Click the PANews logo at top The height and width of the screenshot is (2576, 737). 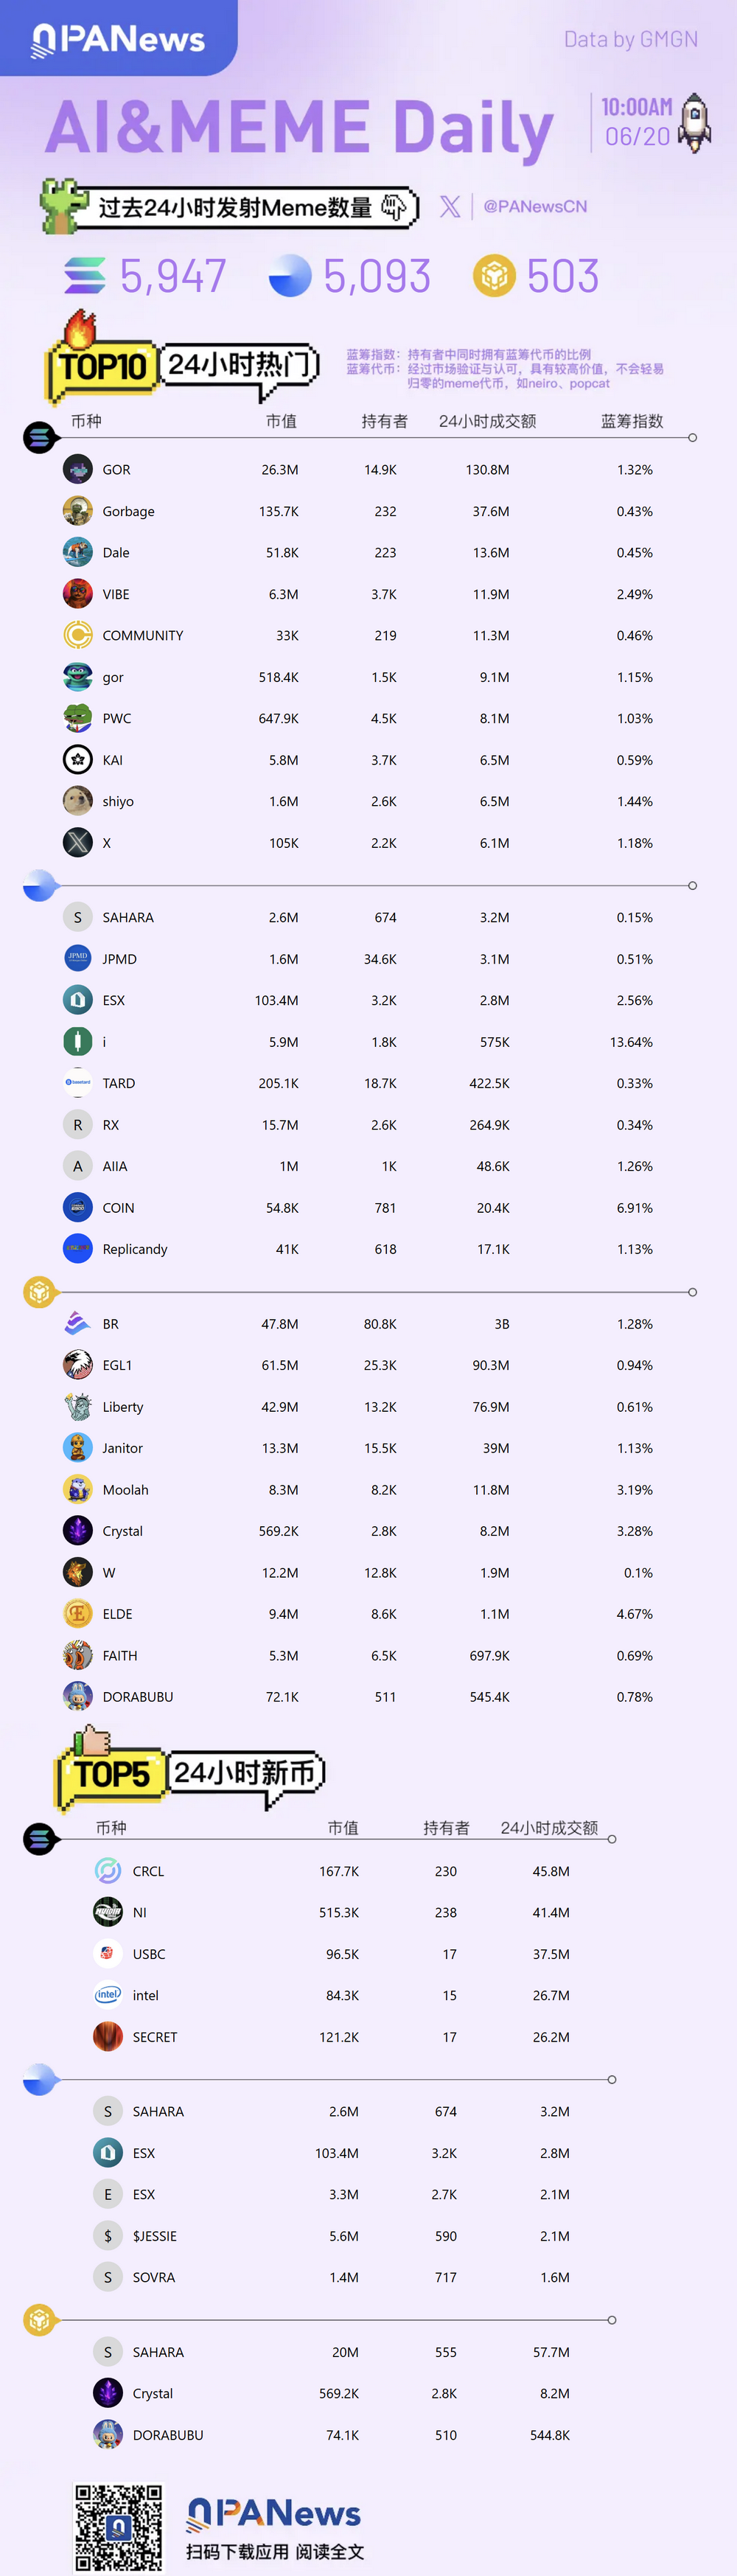tap(118, 39)
